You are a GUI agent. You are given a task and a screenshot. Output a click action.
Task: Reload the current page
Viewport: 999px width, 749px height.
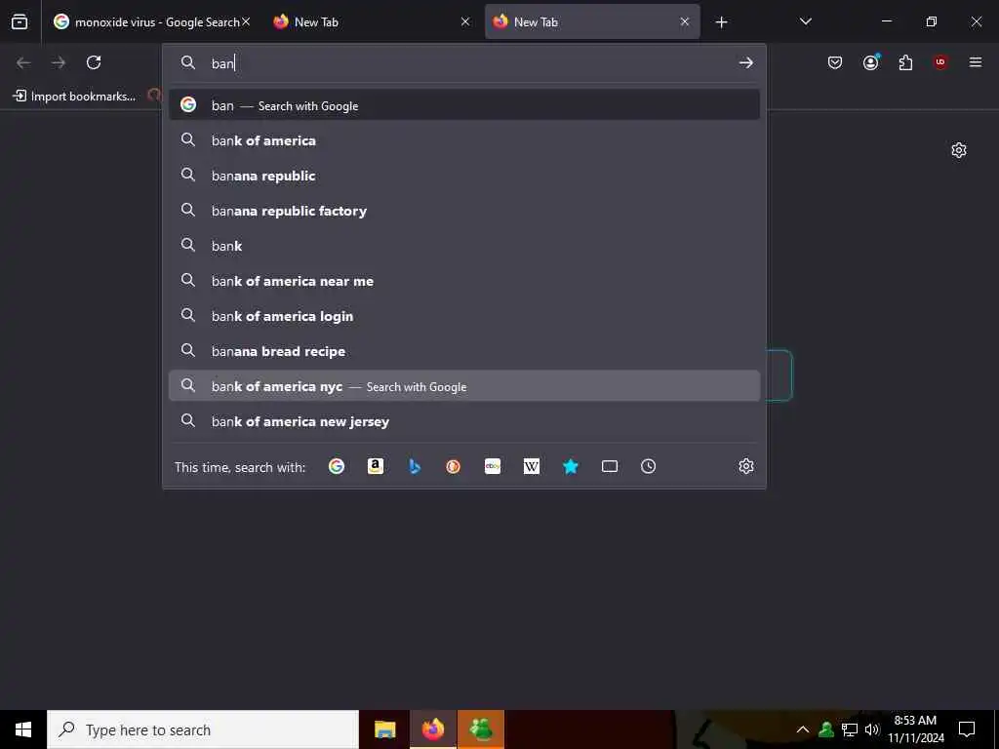[94, 62]
